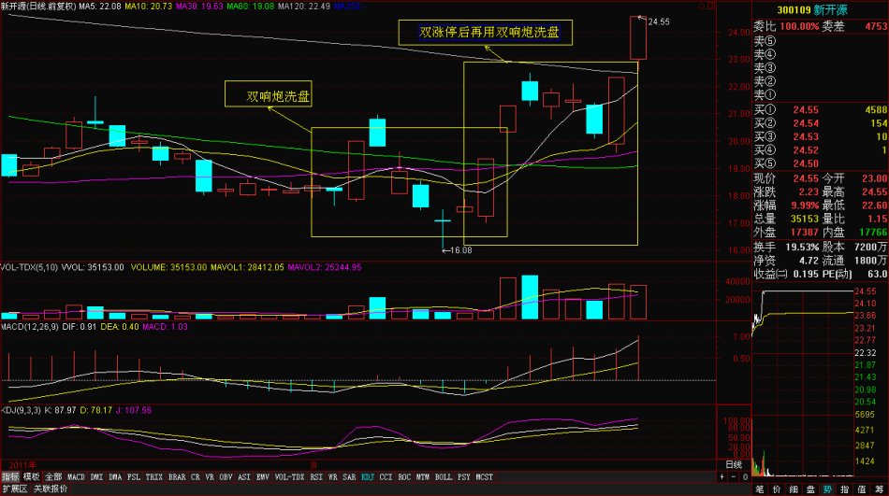Image resolution: width=889 pixels, height=496 pixels.
Task: Open the 筹 chip distribution tab
Action: pyautogui.click(x=879, y=489)
